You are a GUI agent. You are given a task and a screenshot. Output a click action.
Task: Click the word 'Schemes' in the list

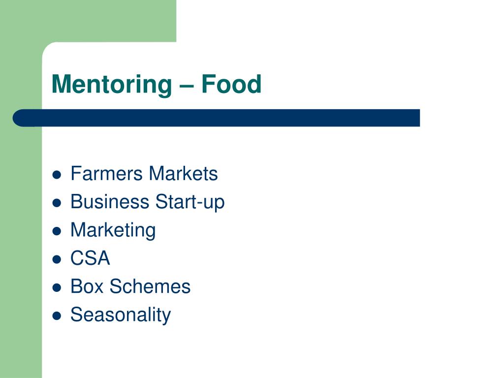point(150,286)
